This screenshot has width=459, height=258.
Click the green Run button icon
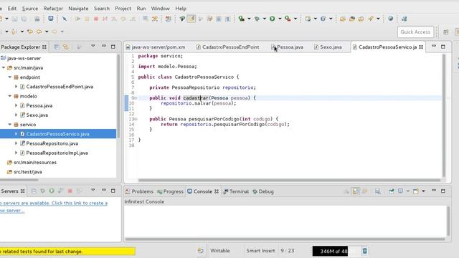pyautogui.click(x=273, y=19)
